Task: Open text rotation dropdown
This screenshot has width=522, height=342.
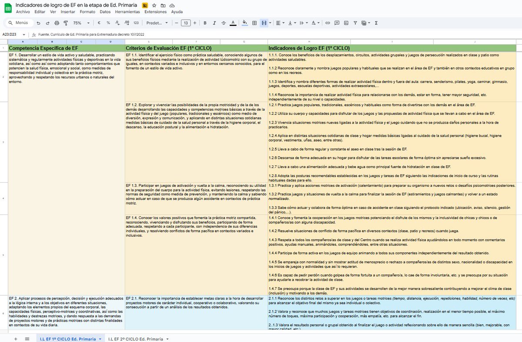Action: 316,23
